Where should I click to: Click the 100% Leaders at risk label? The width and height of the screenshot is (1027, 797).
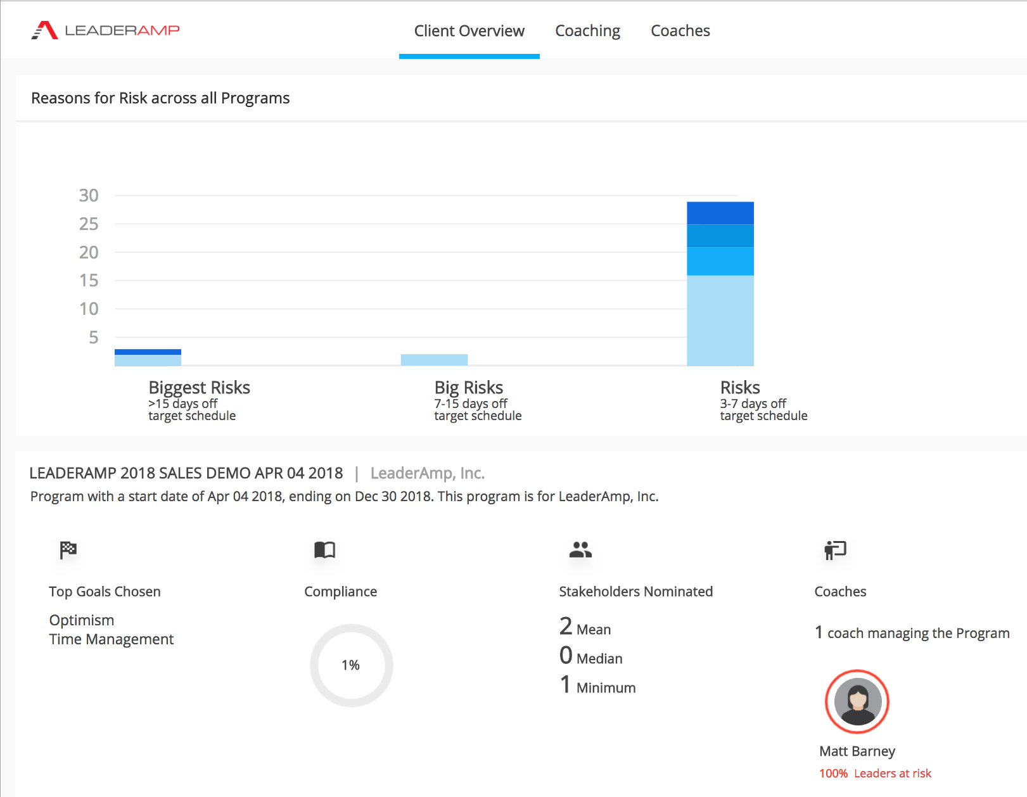pos(875,774)
